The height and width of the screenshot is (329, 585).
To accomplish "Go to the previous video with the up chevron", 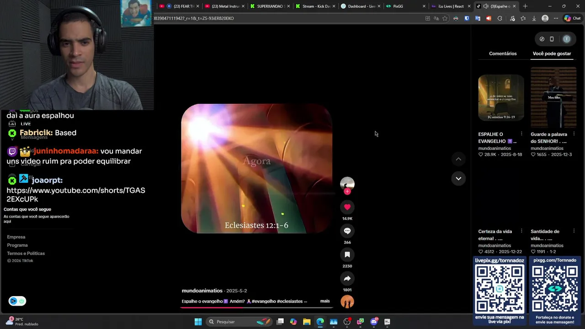I will tap(458, 159).
